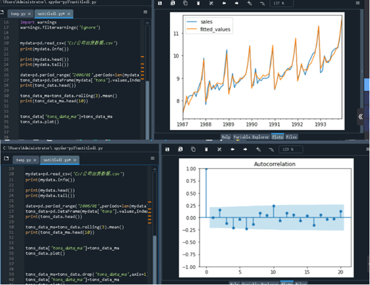Image resolution: width=370 pixels, height=285 pixels.
Task: Click upper editor vertical scrollbar handle
Action: (x=147, y=110)
